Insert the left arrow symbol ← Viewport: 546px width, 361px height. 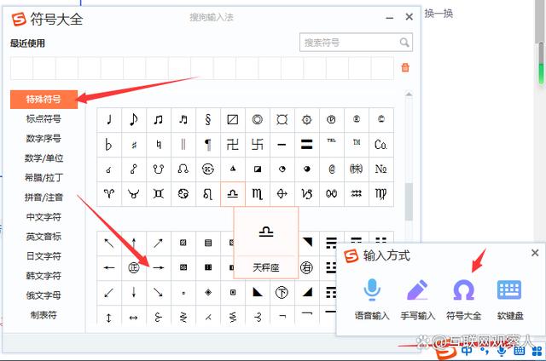[109, 267]
